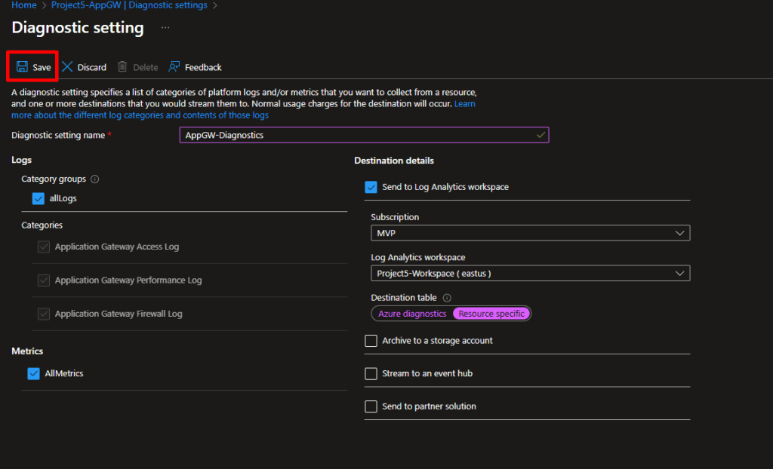Enable Archive to a storage account
Viewport: 773px width, 469px height.
[371, 341]
